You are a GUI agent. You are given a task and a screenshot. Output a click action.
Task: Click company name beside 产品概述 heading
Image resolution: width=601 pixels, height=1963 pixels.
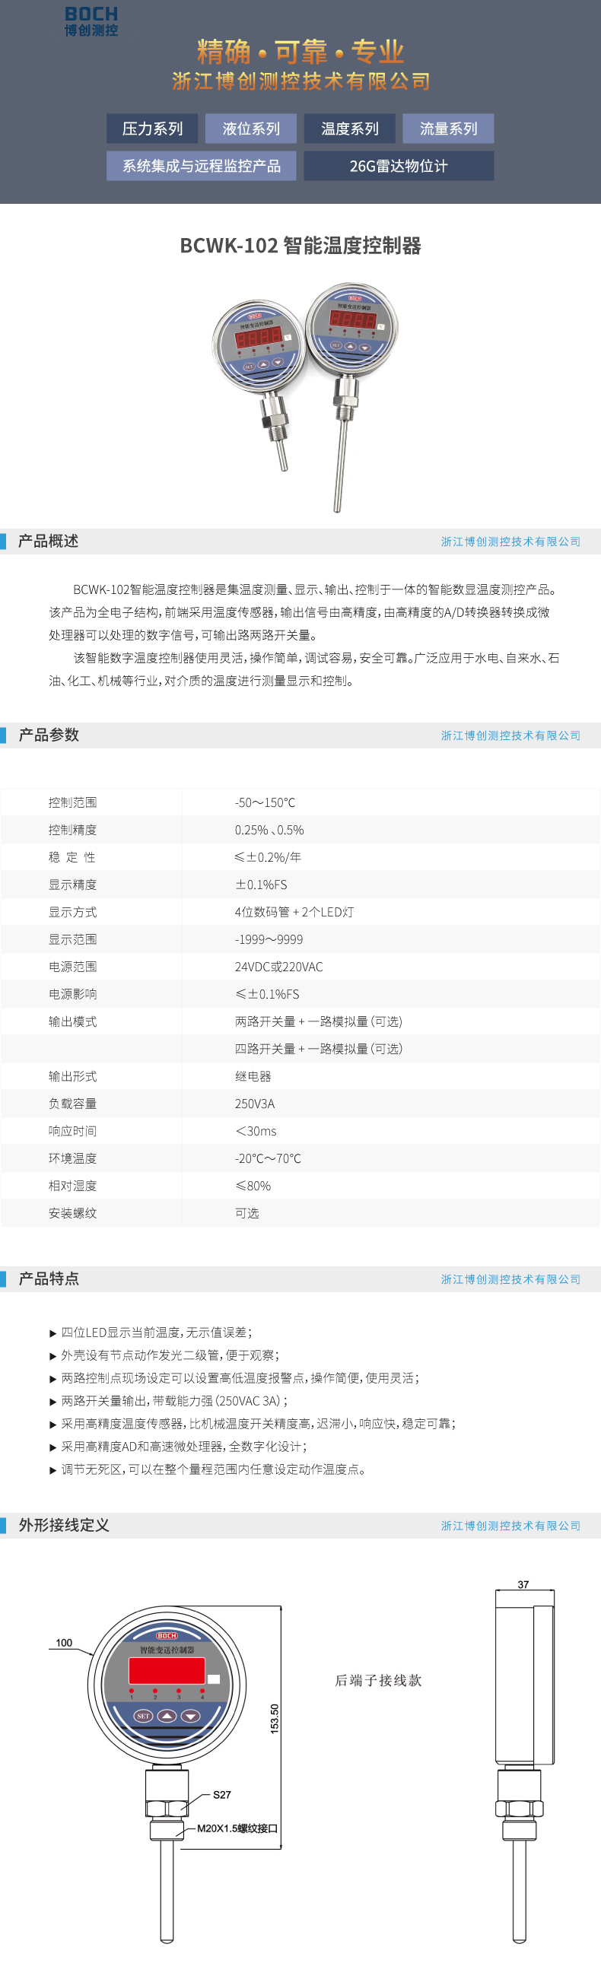(511, 542)
